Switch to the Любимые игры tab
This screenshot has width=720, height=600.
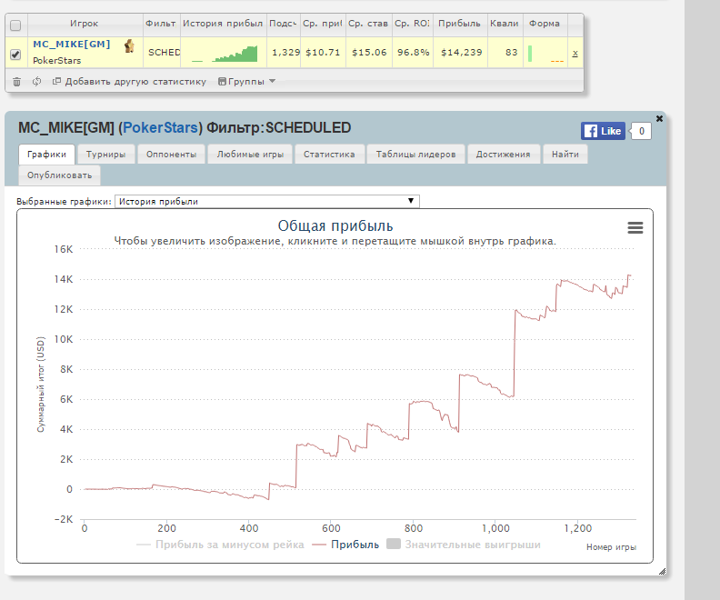point(250,155)
